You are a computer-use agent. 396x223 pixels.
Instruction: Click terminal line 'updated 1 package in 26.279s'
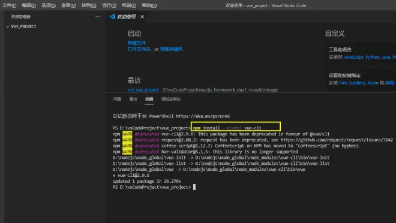click(x=147, y=181)
